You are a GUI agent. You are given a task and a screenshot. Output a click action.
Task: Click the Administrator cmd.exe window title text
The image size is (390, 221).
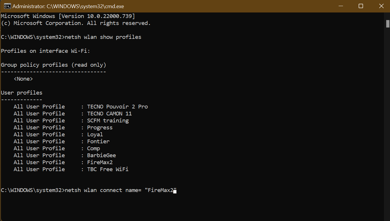tap(68, 6)
